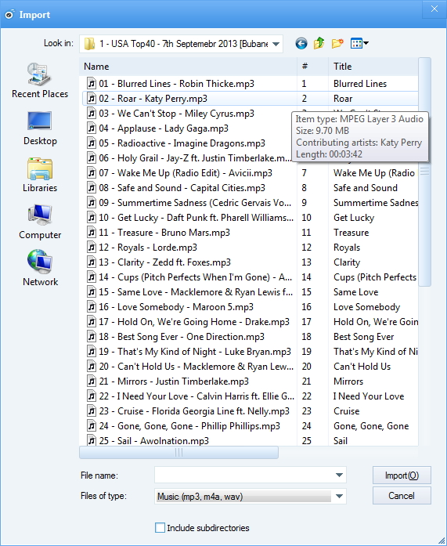Click track number 8 in # column
Image resolution: width=447 pixels, height=546 pixels.
[x=304, y=188]
